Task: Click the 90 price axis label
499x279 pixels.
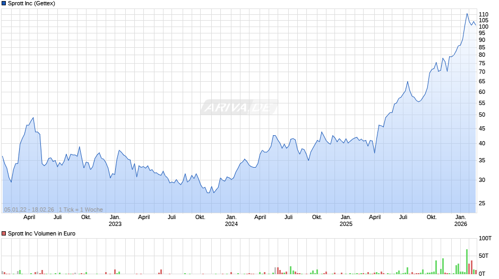Action: click(x=482, y=40)
